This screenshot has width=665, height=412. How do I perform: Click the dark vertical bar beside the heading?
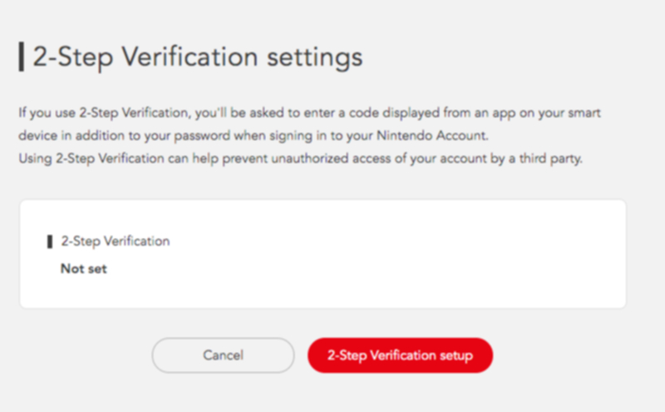point(22,57)
